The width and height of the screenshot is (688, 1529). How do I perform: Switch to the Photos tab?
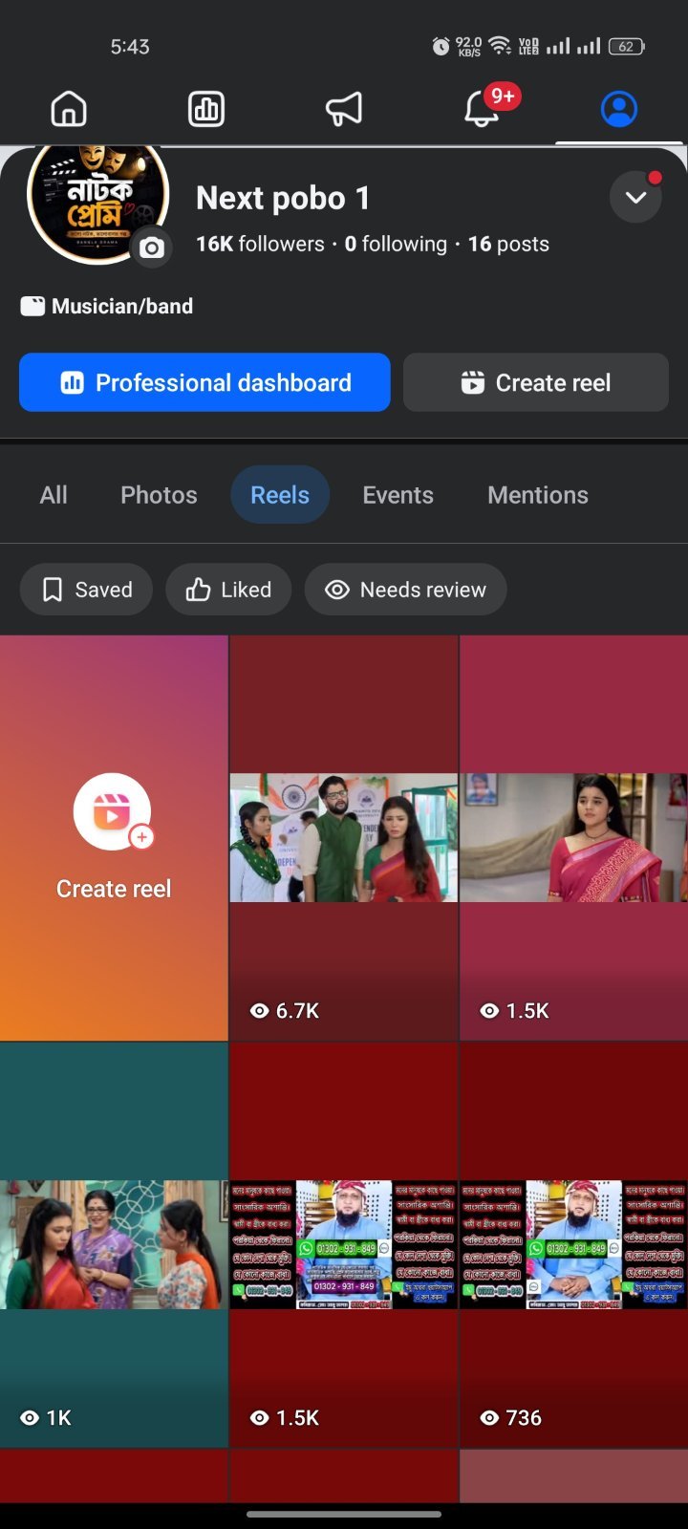tap(159, 495)
